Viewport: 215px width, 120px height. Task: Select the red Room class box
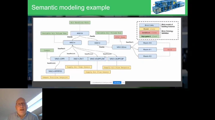tap(170, 50)
